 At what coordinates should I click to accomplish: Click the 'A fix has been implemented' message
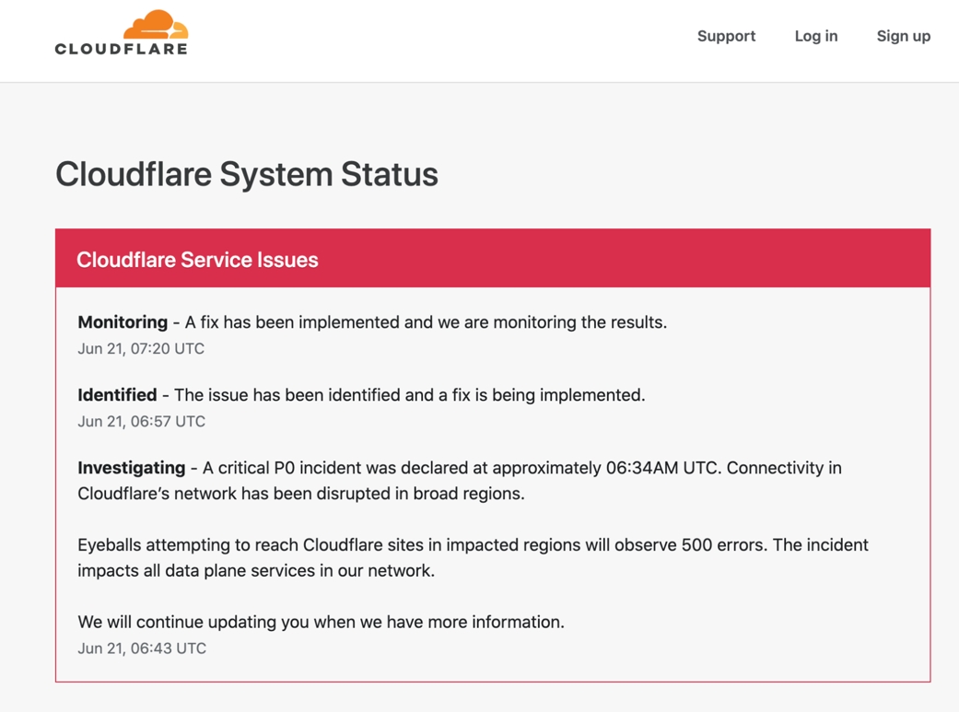426,321
